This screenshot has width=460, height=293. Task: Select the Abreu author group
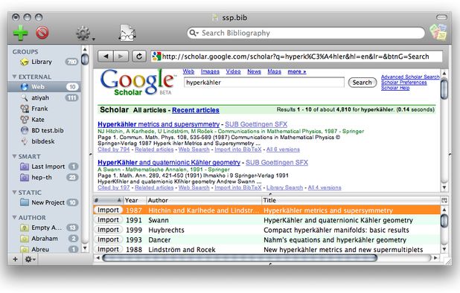point(44,249)
